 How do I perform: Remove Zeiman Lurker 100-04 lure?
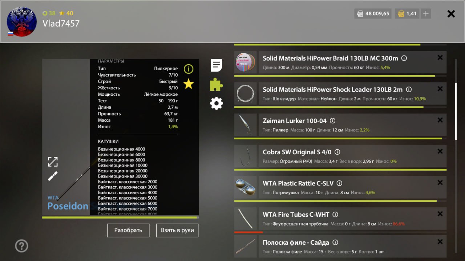[x=440, y=120]
